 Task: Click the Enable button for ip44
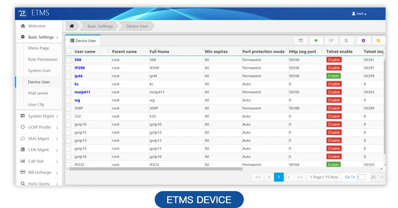(x=333, y=76)
